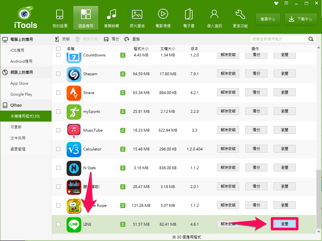Click the list vertical scrollbar thumb

pyautogui.click(x=319, y=199)
